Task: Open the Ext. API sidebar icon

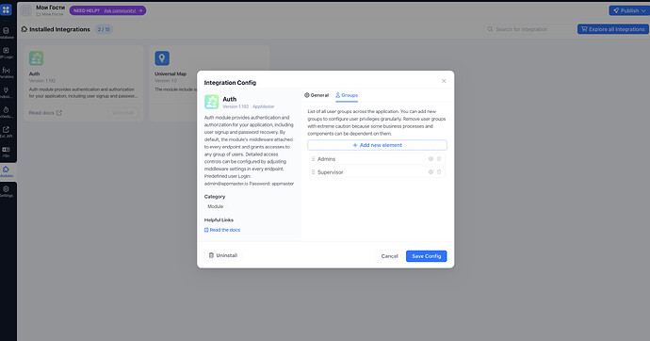Action: click(7, 132)
